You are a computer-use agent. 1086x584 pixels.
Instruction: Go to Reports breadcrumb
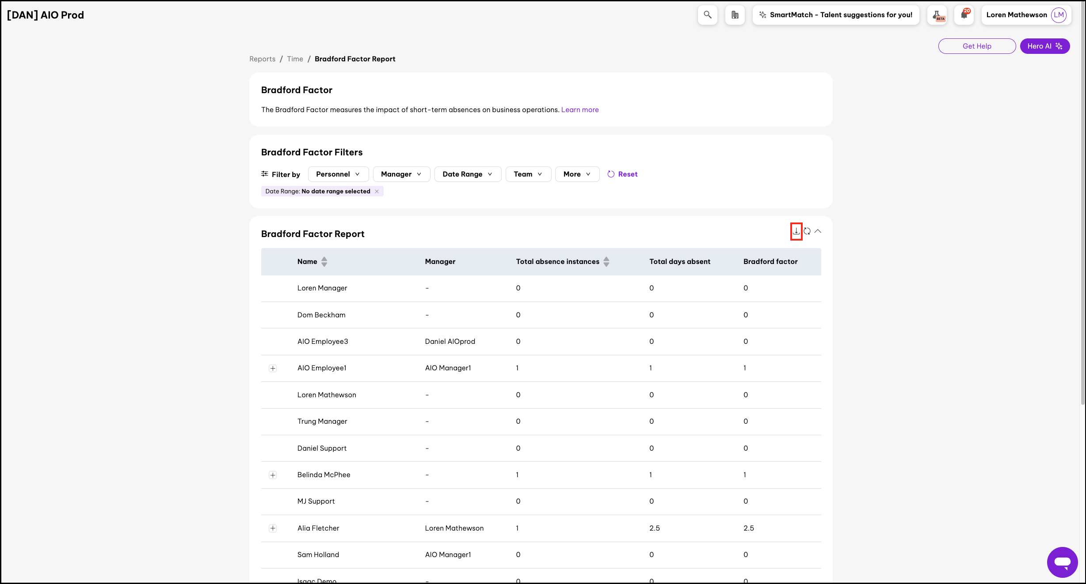[x=262, y=59]
